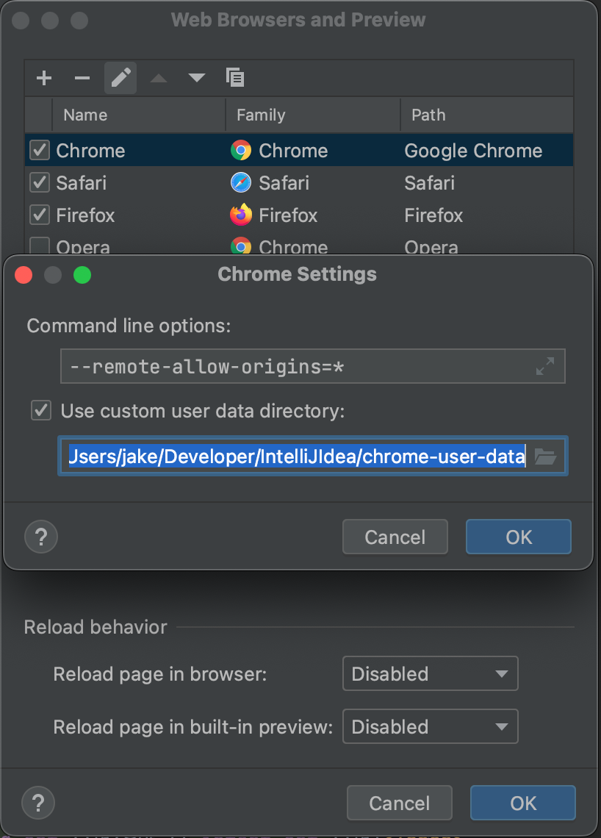This screenshot has height=838, width=601.
Task: Click the command line options text field
Action: coord(313,366)
